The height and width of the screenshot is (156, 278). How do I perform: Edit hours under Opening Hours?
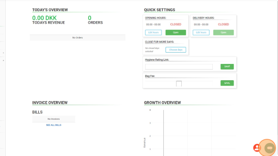(153, 33)
